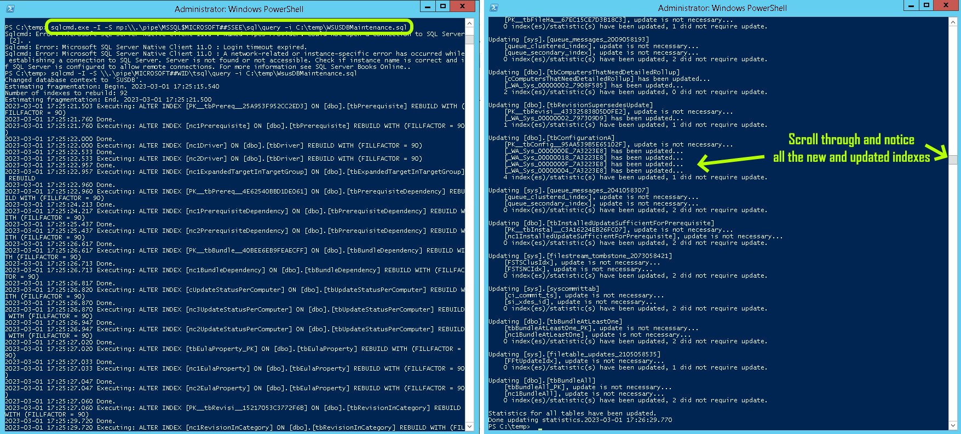The width and height of the screenshot is (961, 434).
Task: Click the 'Updating [dbo].[tbBundleAtLeastOne]' line
Action: [555, 321]
